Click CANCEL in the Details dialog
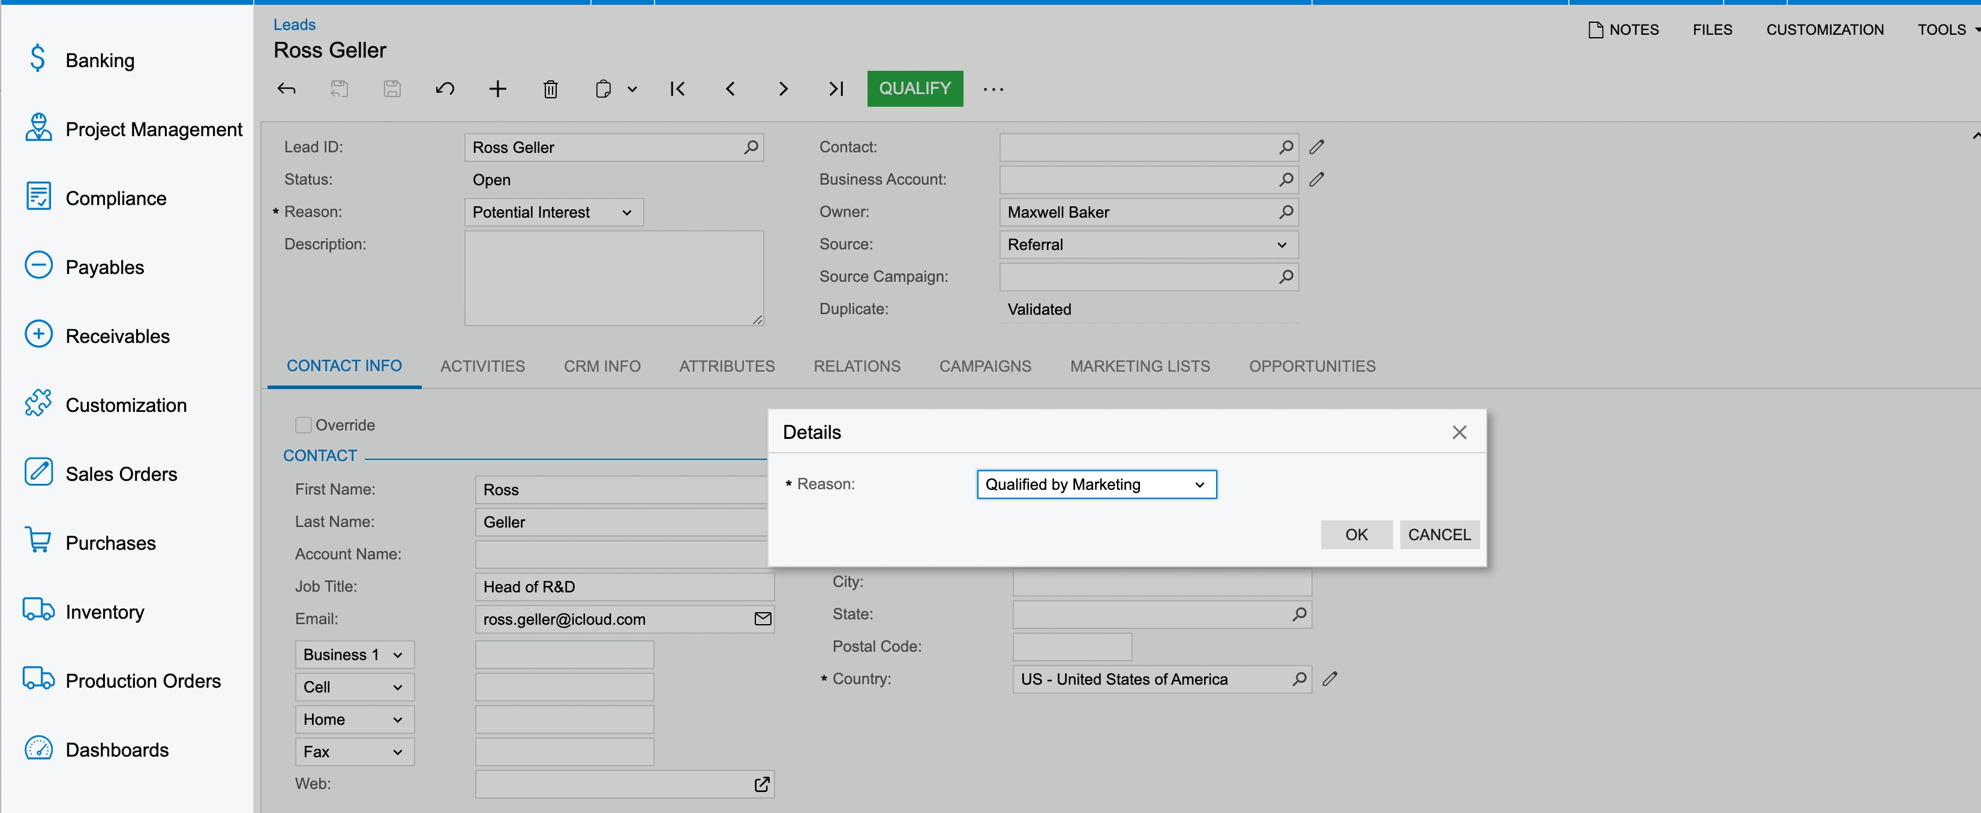The image size is (1981, 813). [1439, 534]
